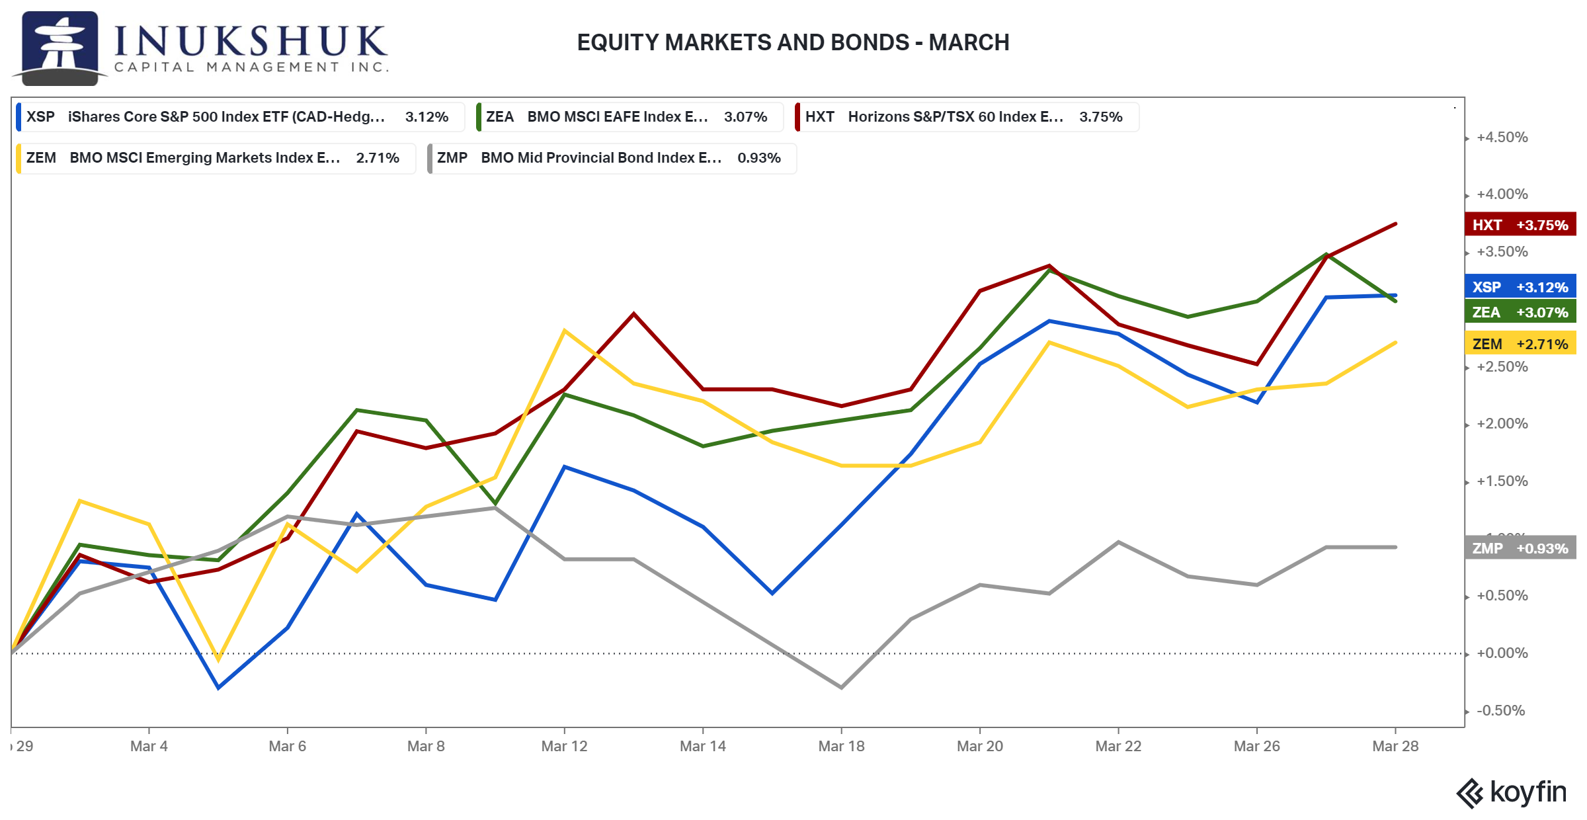This screenshot has height=820, width=1587.
Task: Click the 3.75% value in HXT legend
Action: (1101, 117)
